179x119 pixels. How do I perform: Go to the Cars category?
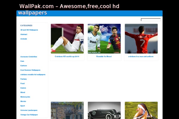tap(22, 61)
